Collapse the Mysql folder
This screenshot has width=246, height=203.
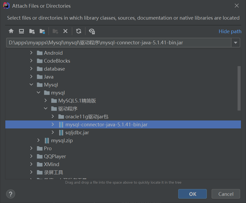pyautogui.click(x=31, y=85)
